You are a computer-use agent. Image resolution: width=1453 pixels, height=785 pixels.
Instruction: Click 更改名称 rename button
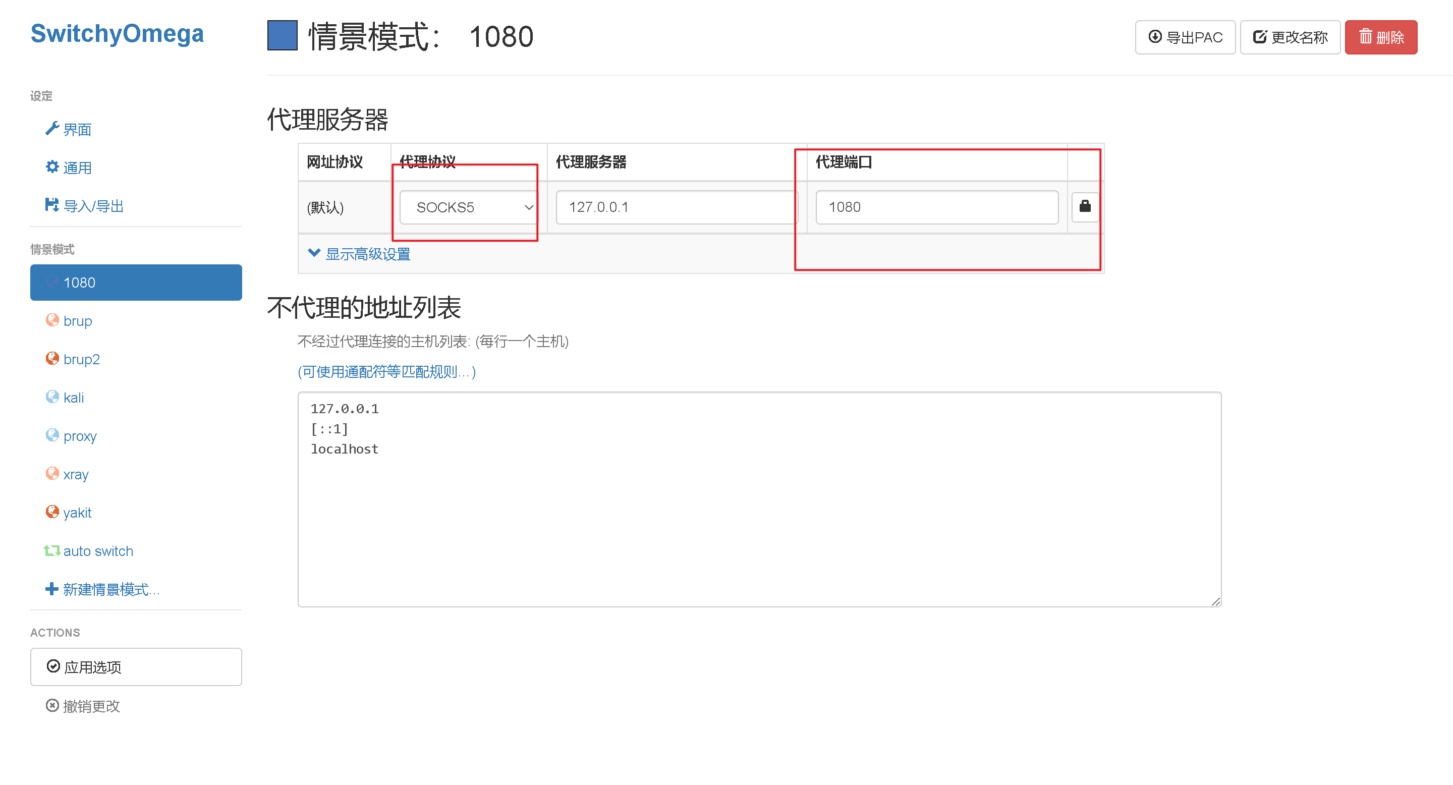tap(1290, 37)
